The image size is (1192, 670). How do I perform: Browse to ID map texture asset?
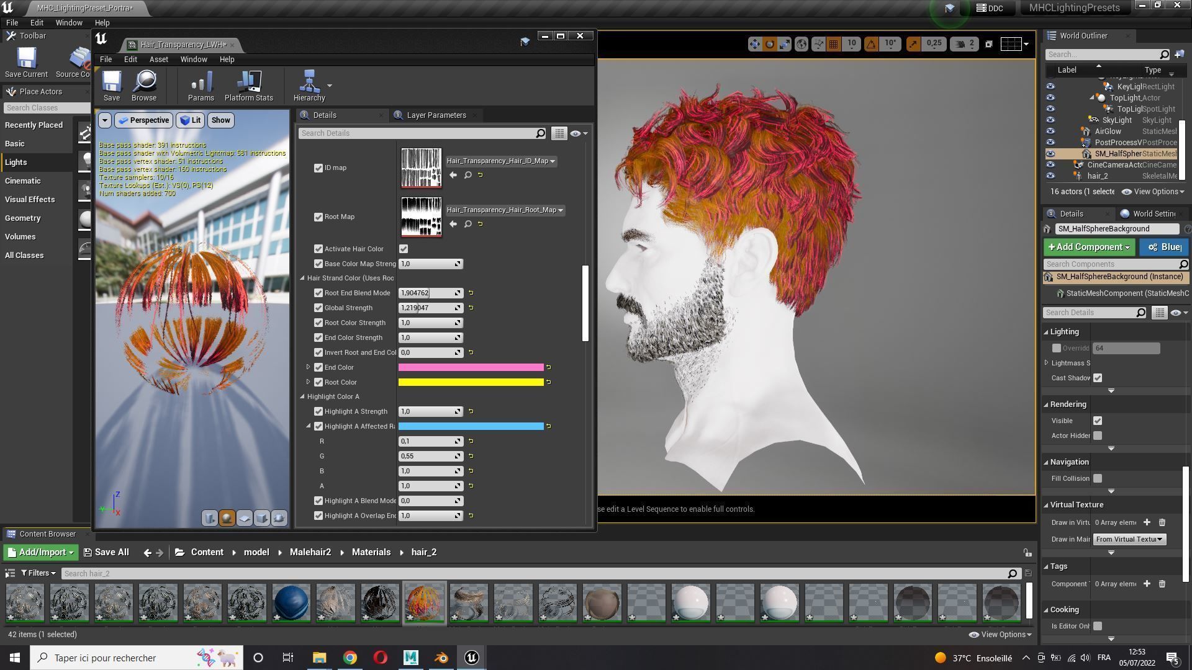click(x=468, y=175)
